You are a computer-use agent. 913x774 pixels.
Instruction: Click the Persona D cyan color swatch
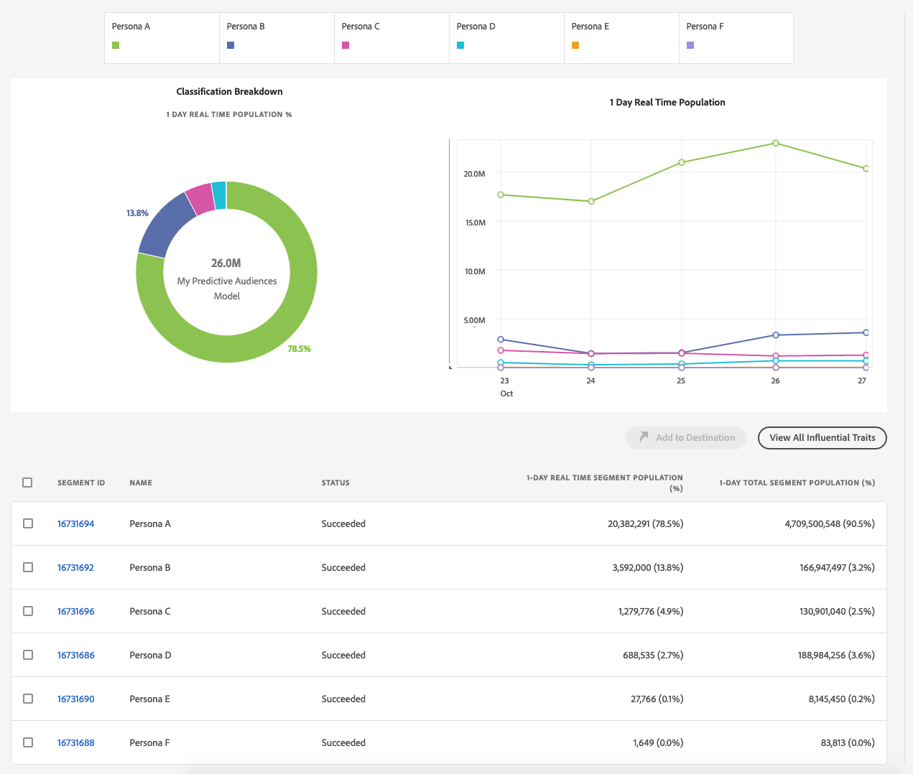click(x=460, y=45)
